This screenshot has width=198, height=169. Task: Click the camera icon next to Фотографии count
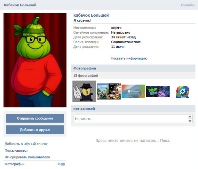[x=63, y=164]
